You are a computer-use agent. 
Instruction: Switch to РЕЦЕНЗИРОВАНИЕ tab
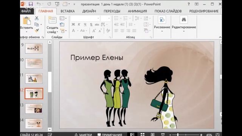[204, 11]
